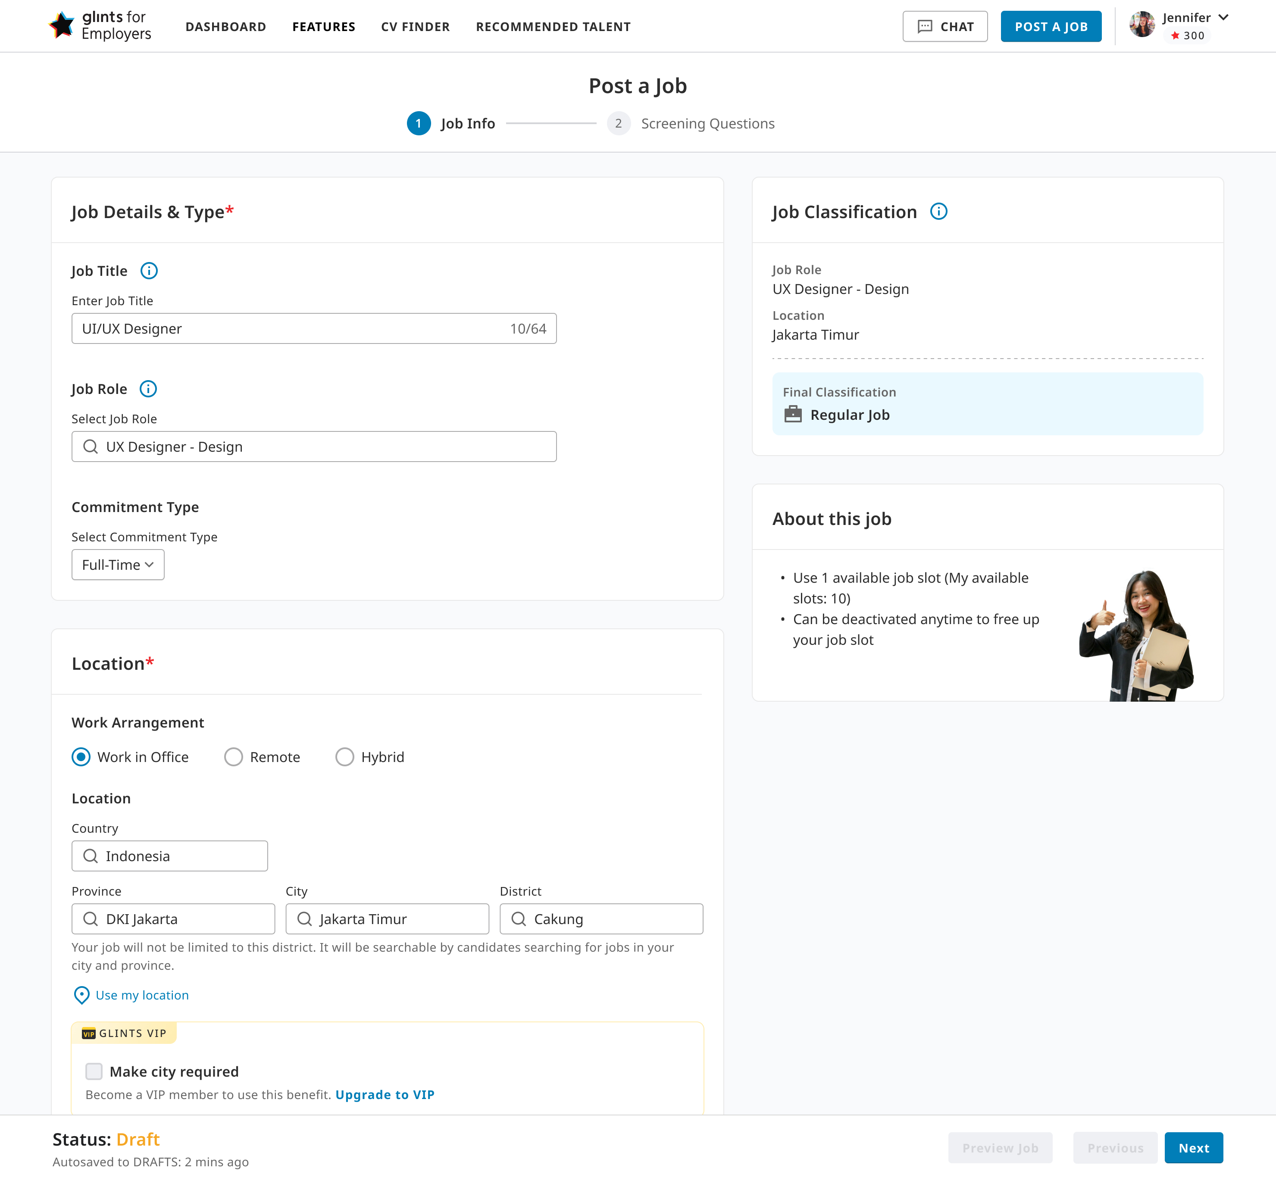Open CV Finder in navigation
1276x1193 pixels.
[415, 27]
